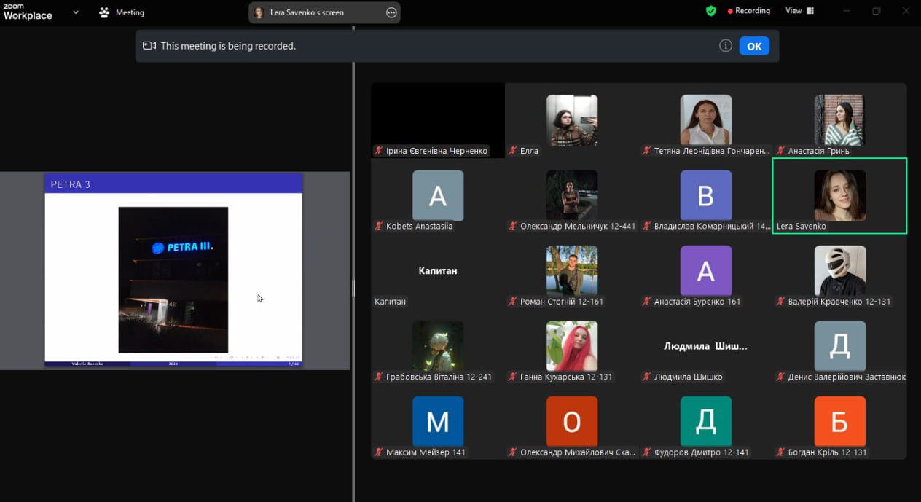Select Ганна Кухарська 12-131 participant tile
This screenshot has height=502, width=921.
point(571,346)
